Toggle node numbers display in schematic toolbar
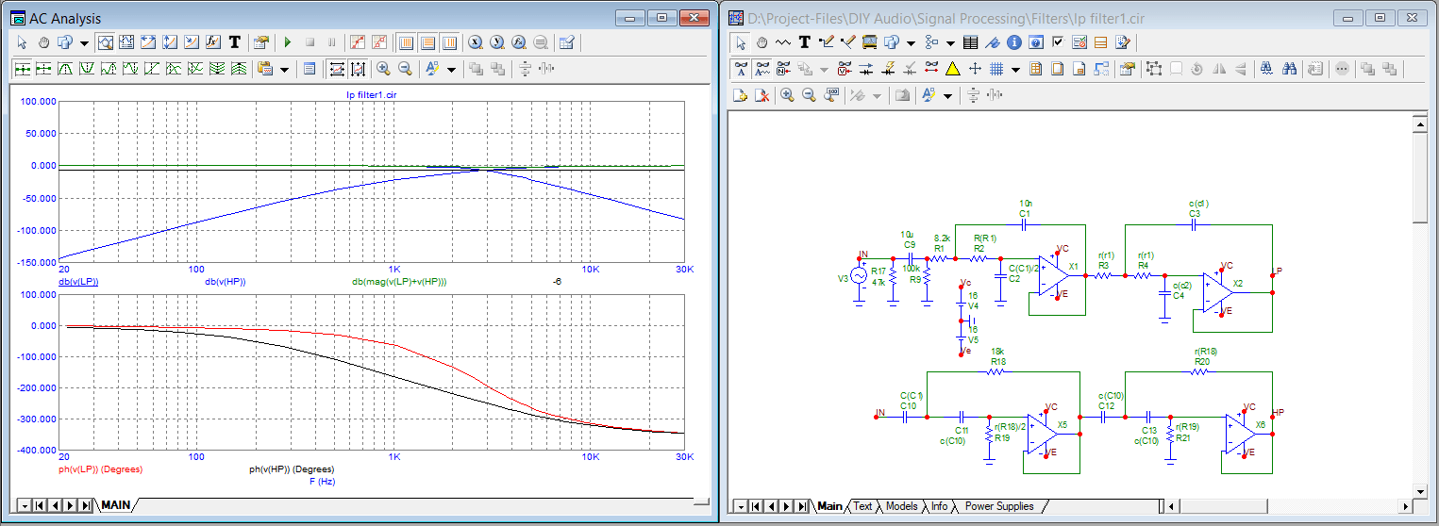 pyautogui.click(x=783, y=69)
